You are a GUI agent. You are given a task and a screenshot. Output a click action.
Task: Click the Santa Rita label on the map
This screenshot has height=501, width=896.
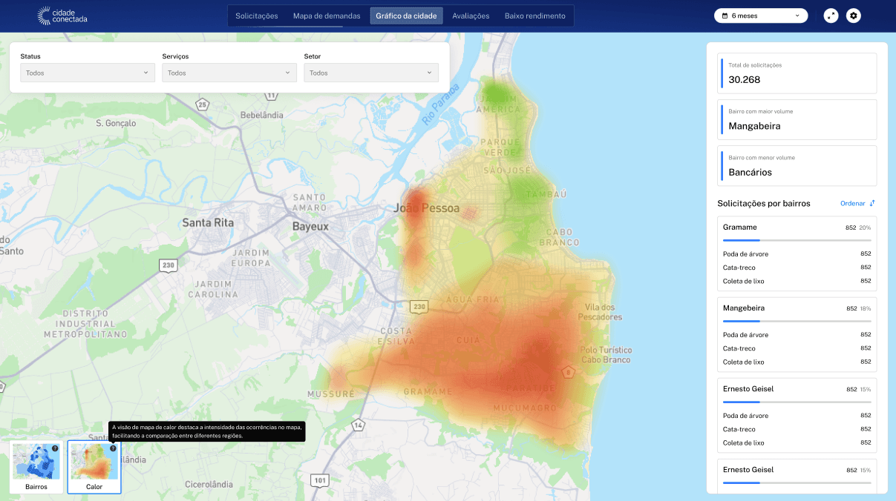click(x=208, y=222)
